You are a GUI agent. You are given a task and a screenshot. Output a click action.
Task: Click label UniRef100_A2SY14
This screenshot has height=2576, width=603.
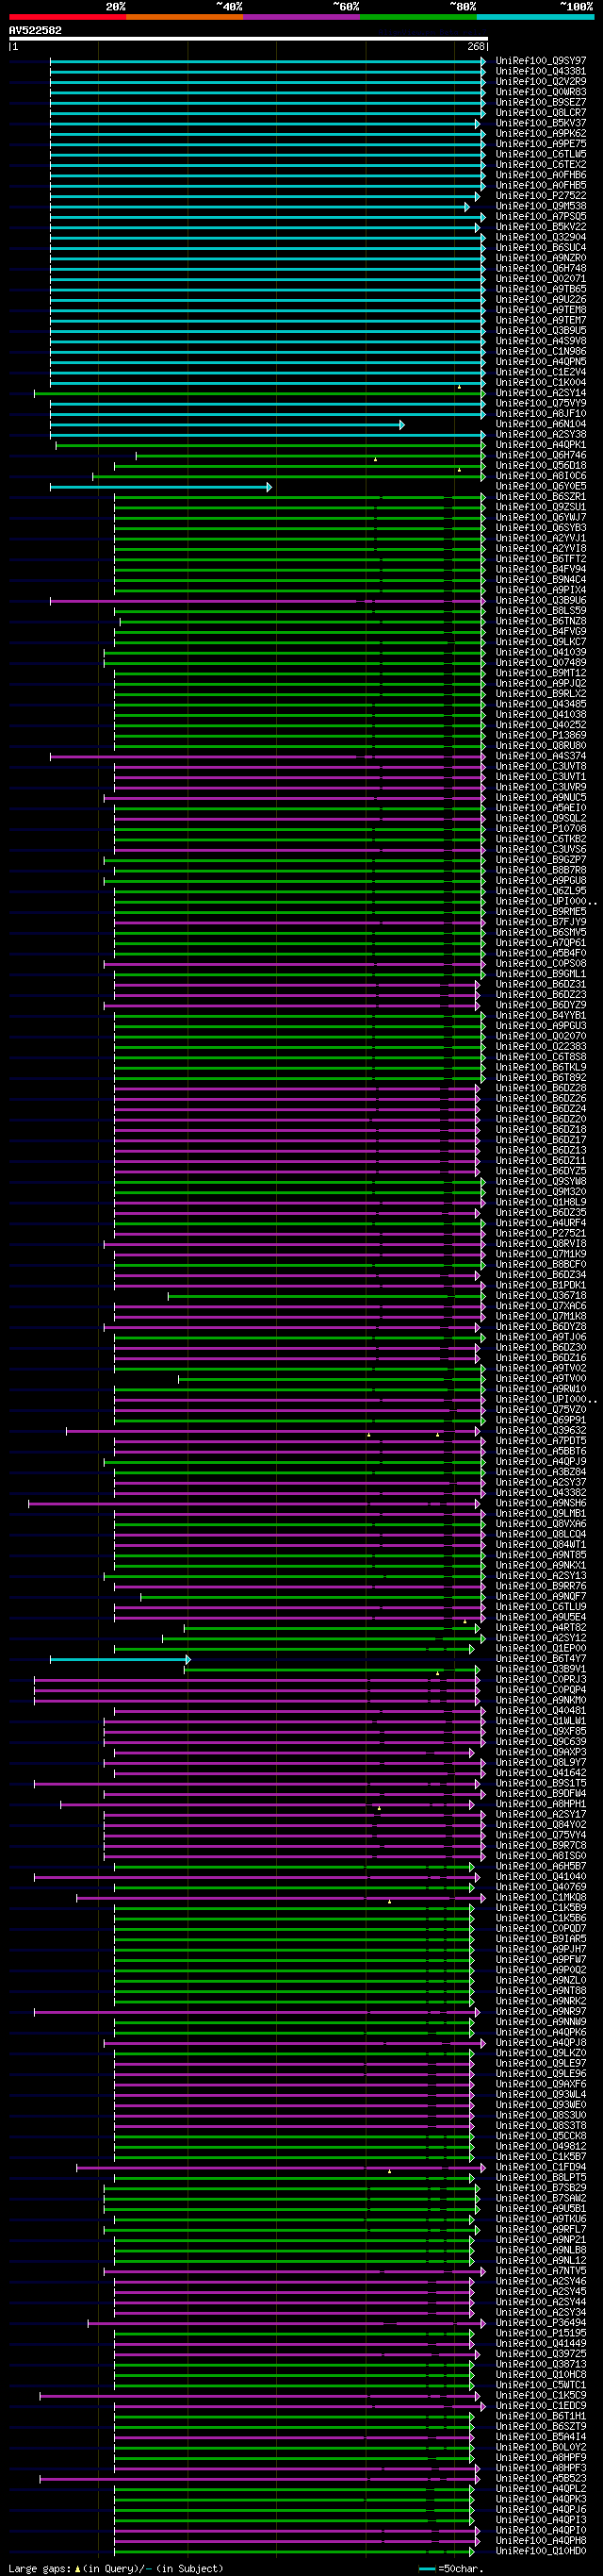point(541,393)
